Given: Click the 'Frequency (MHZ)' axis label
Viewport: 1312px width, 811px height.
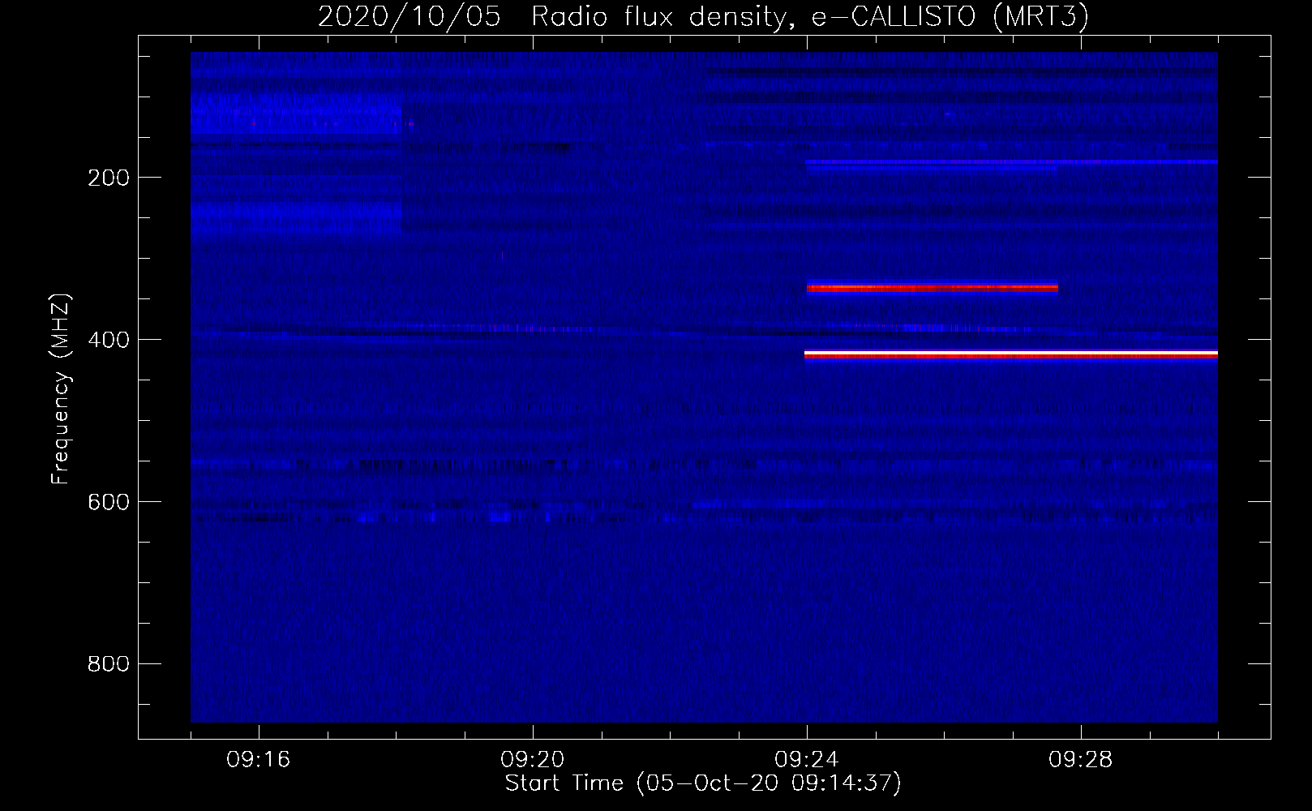Looking at the screenshot, I should pyautogui.click(x=61, y=388).
